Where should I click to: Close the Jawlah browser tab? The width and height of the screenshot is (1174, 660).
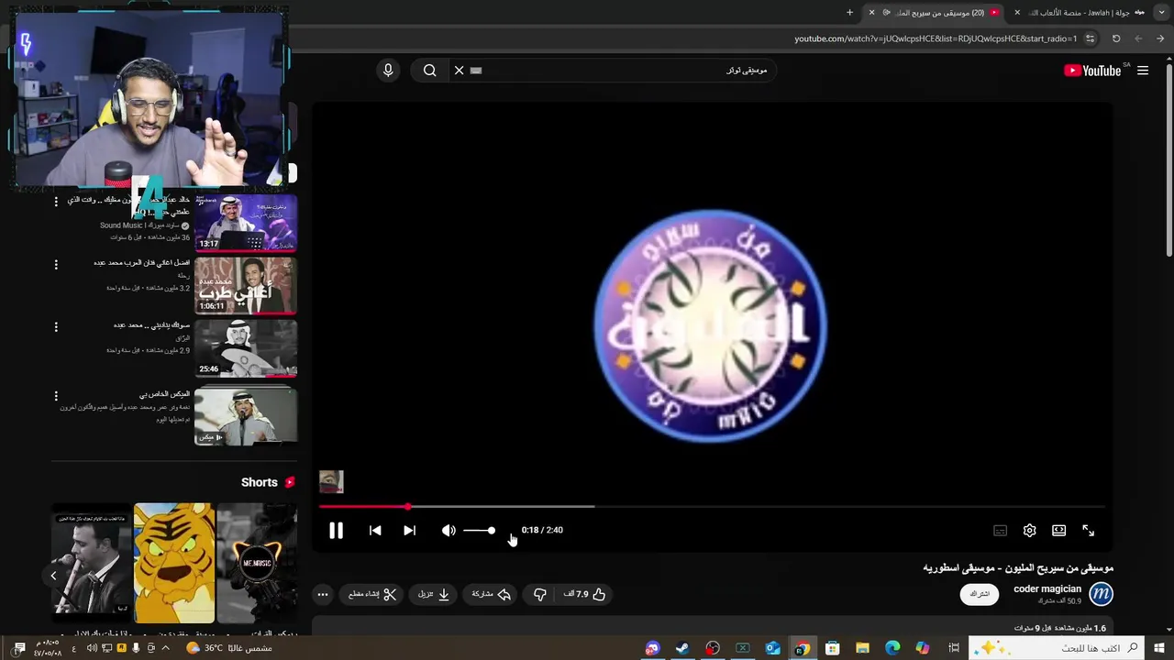tap(1016, 13)
